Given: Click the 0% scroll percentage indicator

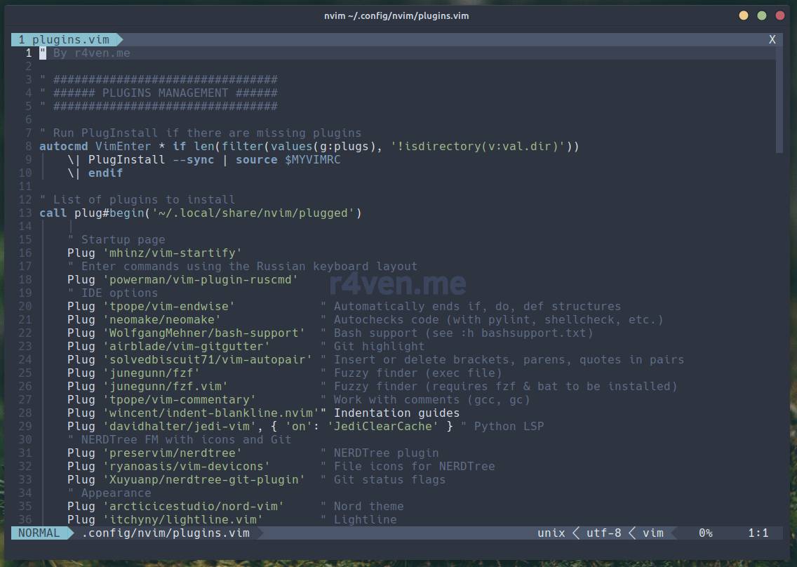Looking at the screenshot, I should [705, 533].
